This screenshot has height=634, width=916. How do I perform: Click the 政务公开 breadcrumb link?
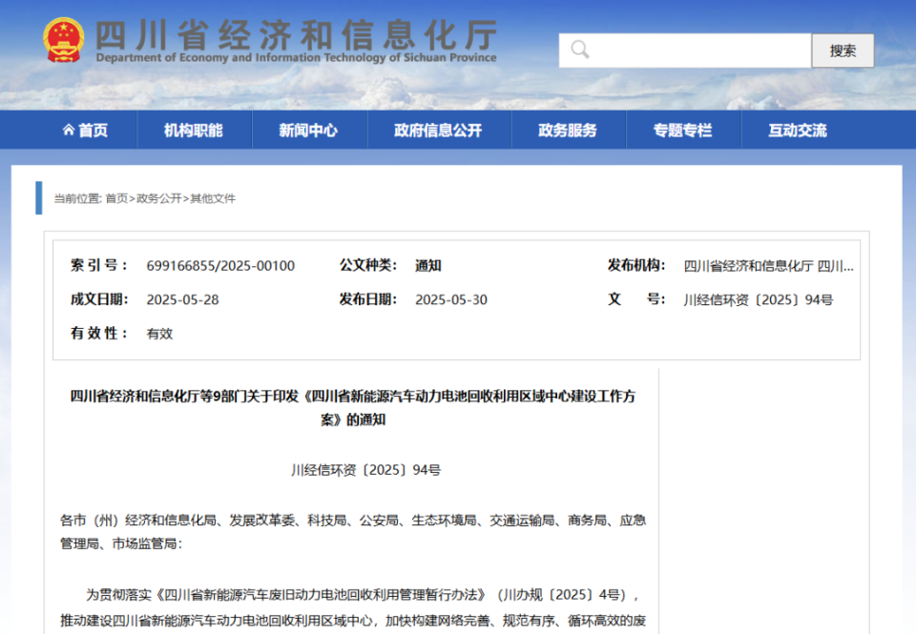(x=158, y=198)
